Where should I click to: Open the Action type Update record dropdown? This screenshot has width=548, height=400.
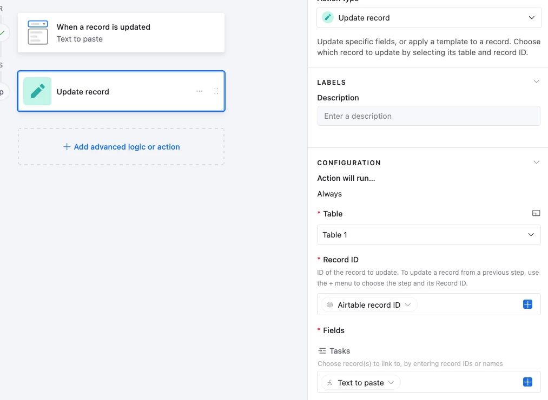tap(429, 17)
